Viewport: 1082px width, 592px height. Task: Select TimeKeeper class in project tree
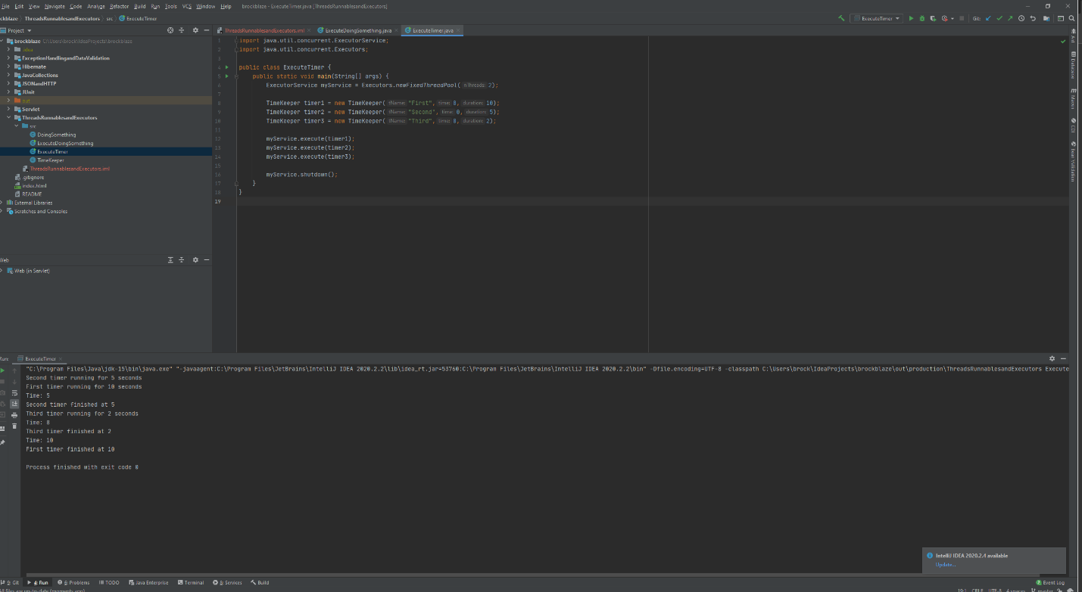tap(50, 160)
